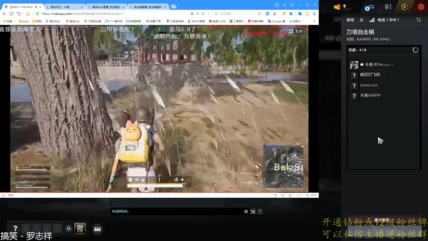Switch to the third browser tab
This screenshot has height=241, width=428.
coord(106,6)
